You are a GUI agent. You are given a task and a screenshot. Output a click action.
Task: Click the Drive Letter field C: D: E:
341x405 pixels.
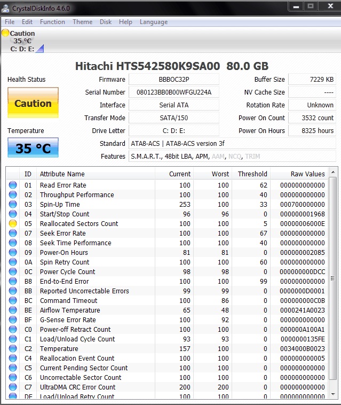[174, 131]
